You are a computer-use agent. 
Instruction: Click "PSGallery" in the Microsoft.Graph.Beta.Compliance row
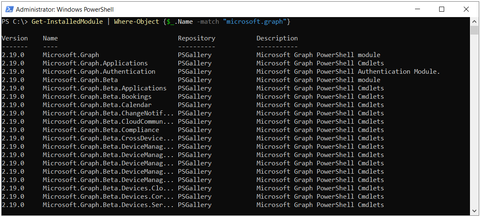click(x=195, y=130)
